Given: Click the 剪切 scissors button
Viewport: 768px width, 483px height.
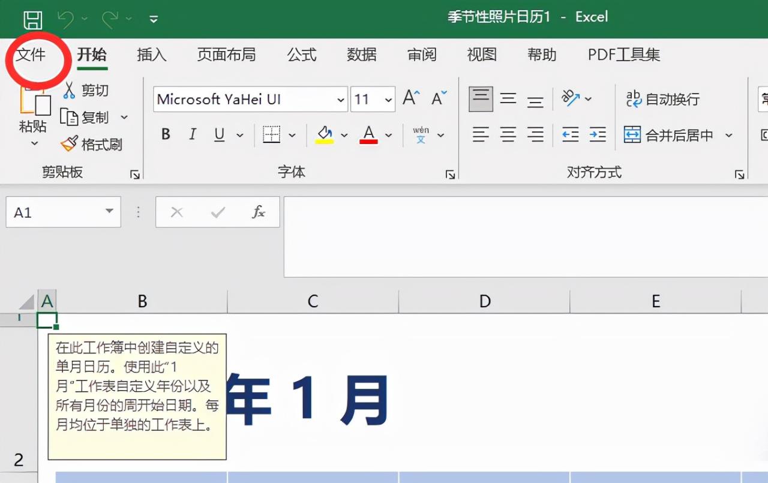Looking at the screenshot, I should tap(86, 90).
